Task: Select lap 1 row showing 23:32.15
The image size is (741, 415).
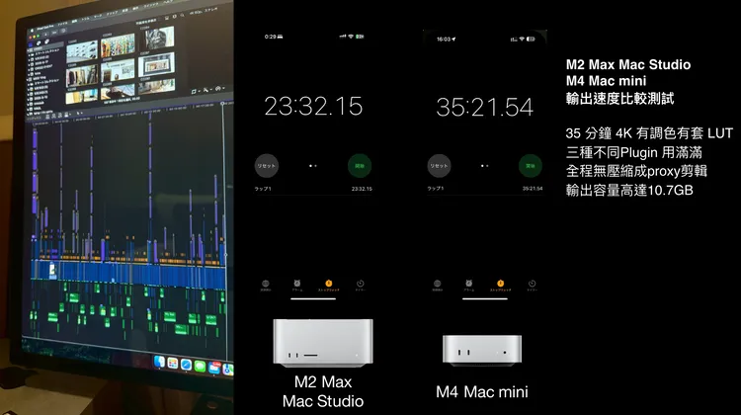Action: pyautogui.click(x=312, y=189)
